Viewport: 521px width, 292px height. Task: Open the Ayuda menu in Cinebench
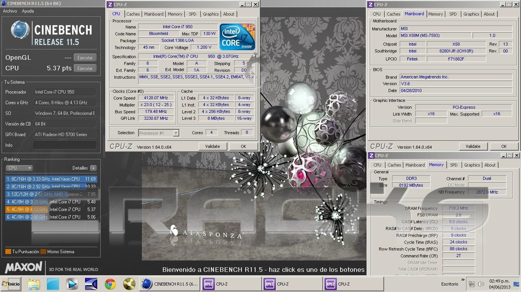pos(28,11)
